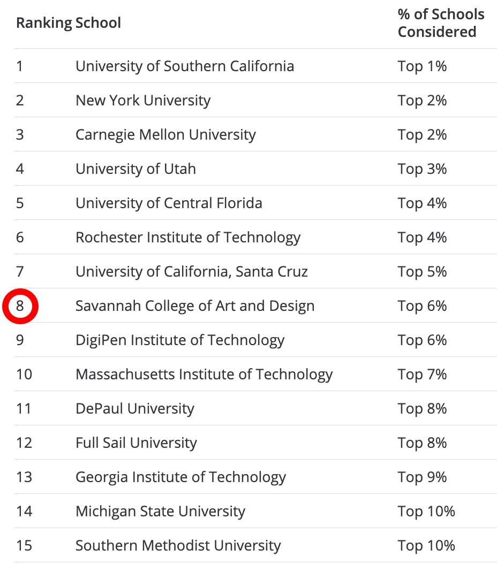Viewport: 497px width, 565px height.
Task: Open the New York University entry
Action: pos(143,101)
